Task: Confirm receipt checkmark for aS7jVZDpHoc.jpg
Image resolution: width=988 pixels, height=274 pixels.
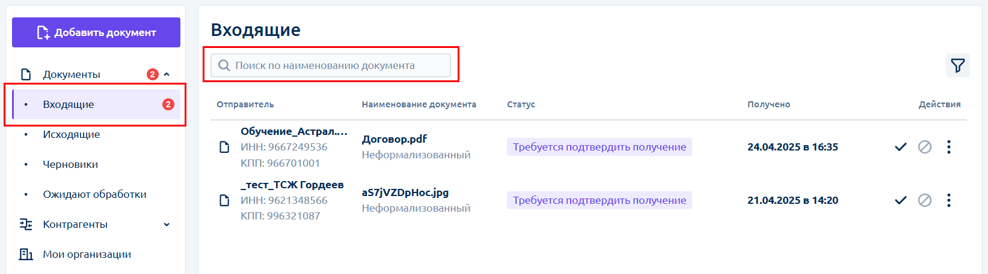Action: (x=900, y=200)
